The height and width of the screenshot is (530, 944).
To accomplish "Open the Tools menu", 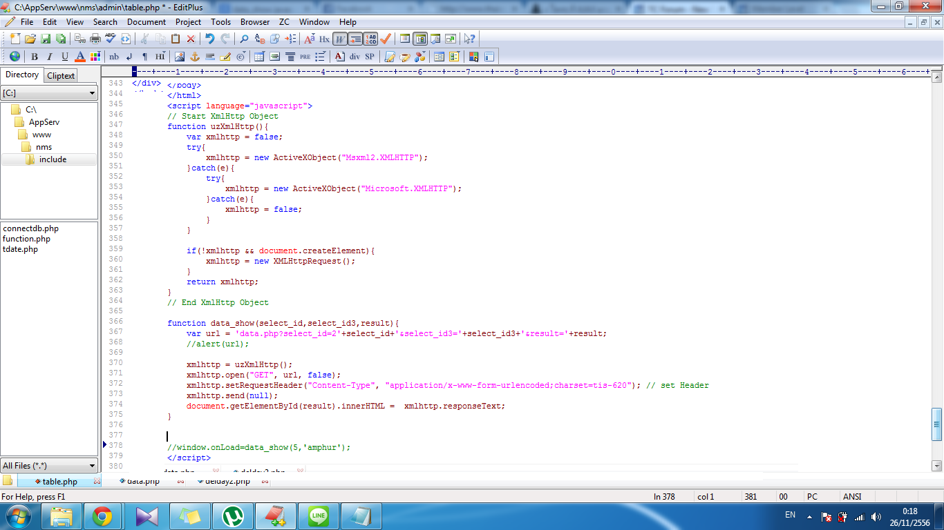I will click(221, 22).
